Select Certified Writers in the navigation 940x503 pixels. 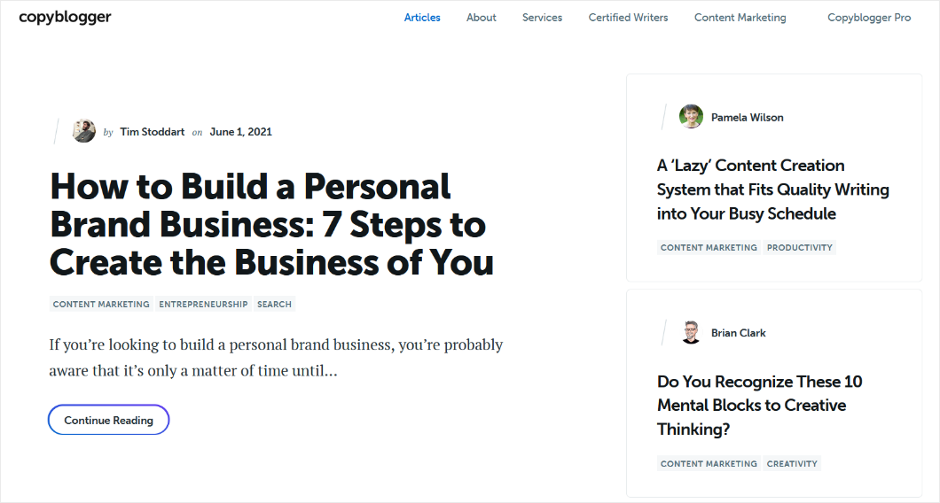tap(628, 18)
